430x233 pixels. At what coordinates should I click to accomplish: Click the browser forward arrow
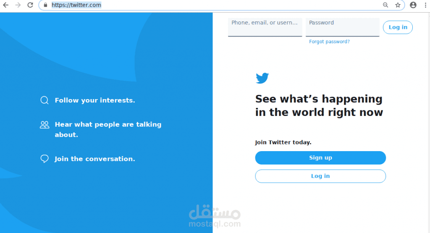click(x=18, y=5)
